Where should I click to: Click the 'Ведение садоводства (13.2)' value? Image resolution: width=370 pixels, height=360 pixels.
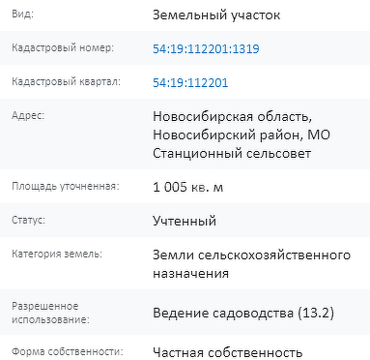pyautogui.click(x=243, y=314)
